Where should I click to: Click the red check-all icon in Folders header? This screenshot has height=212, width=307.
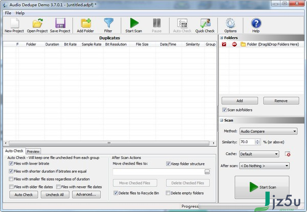click(x=224, y=44)
